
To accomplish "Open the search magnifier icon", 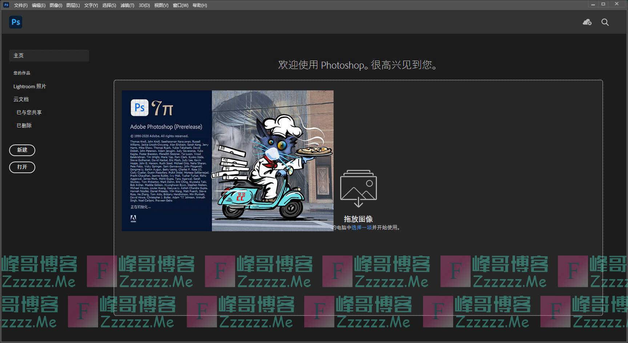I will tap(605, 22).
